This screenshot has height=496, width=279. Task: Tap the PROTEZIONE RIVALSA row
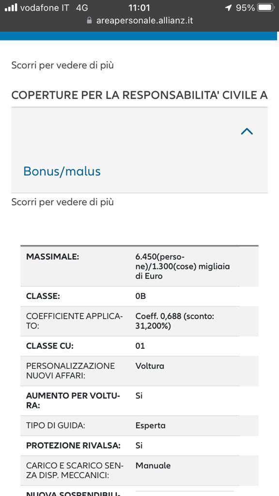pyautogui.click(x=139, y=446)
